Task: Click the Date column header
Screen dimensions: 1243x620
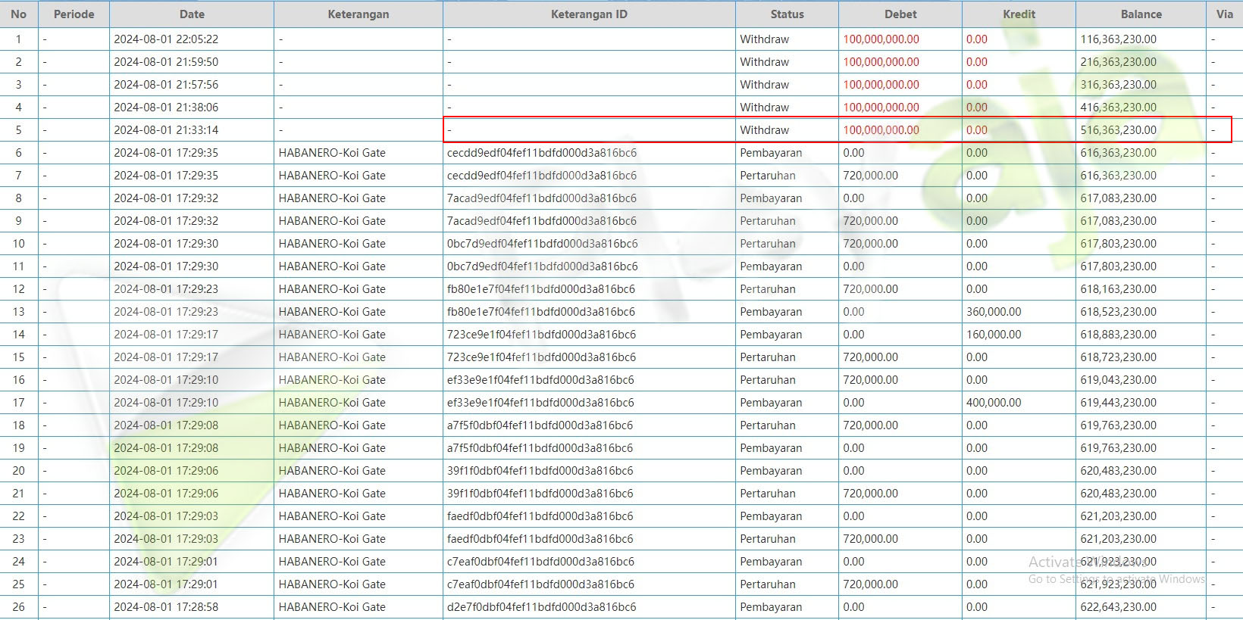Action: [x=192, y=14]
